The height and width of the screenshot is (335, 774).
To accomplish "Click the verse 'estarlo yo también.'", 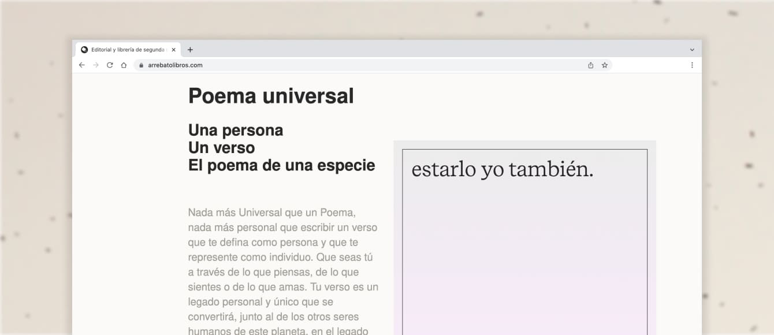I will pos(502,169).
